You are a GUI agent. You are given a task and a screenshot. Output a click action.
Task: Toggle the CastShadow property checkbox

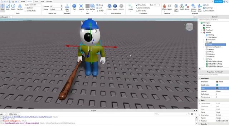[x=217, y=85]
